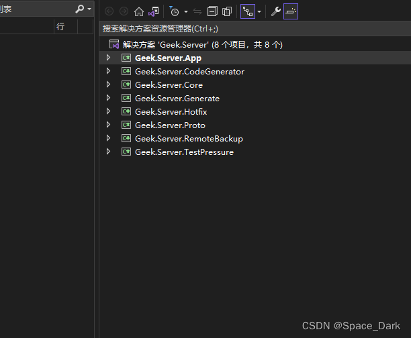This screenshot has width=411, height=338.
Task: Expand the Geek.Server.TestPressure project
Action: click(x=108, y=152)
